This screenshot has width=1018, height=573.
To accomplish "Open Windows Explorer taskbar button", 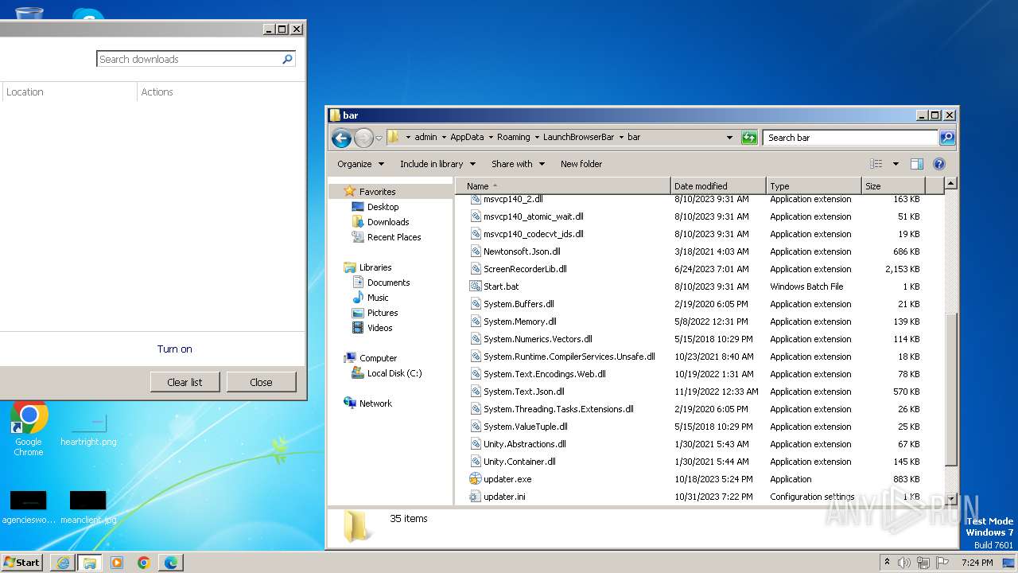I will point(90,563).
